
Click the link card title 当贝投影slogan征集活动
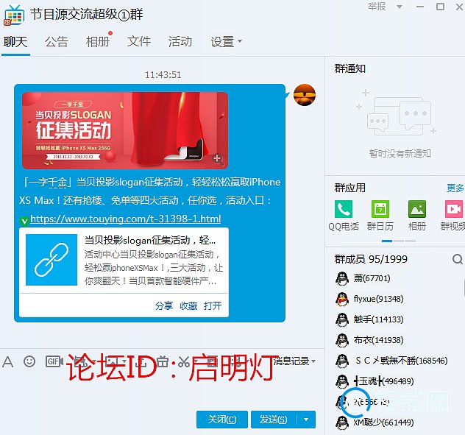[x=150, y=240]
